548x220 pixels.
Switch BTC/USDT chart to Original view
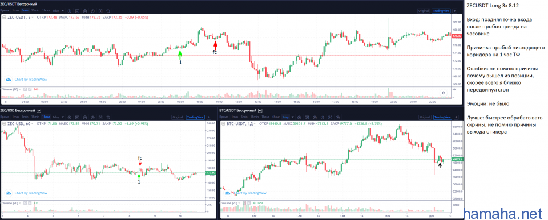(x=425, y=117)
